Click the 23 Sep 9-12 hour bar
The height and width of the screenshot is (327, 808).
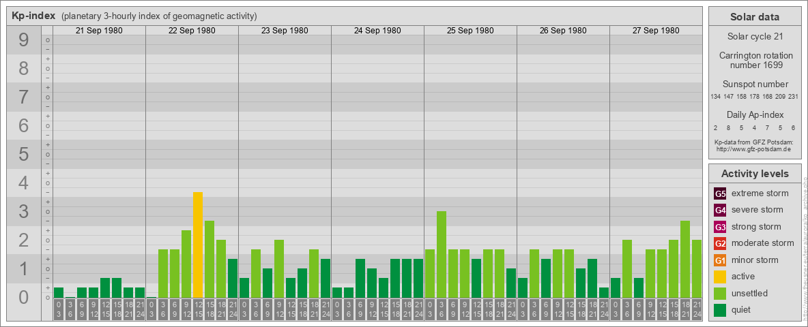[279, 269]
